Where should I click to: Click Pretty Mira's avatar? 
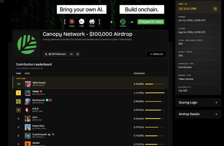28,127
